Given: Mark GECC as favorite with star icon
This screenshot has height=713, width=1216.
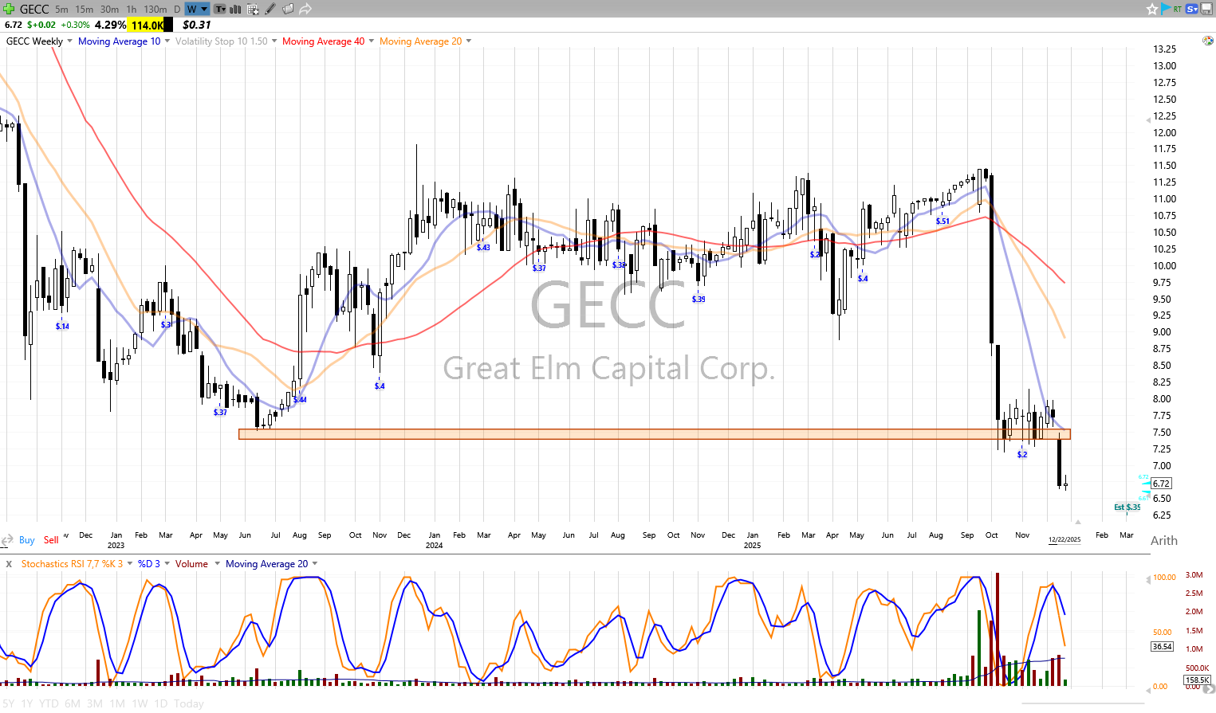Looking at the screenshot, I should pos(1151,9).
